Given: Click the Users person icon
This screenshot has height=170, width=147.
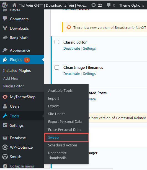Looking at the screenshot, I should [x=5, y=106].
